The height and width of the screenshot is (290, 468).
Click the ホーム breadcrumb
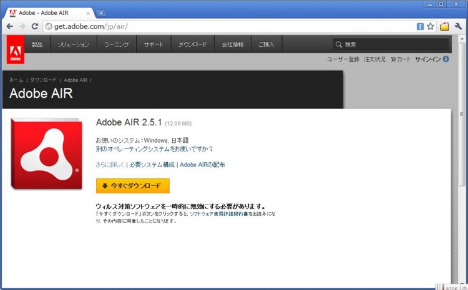pyautogui.click(x=16, y=80)
